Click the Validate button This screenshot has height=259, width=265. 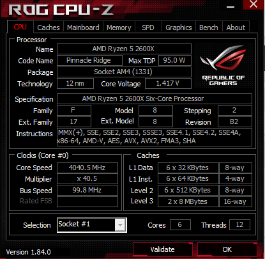coord(162,249)
